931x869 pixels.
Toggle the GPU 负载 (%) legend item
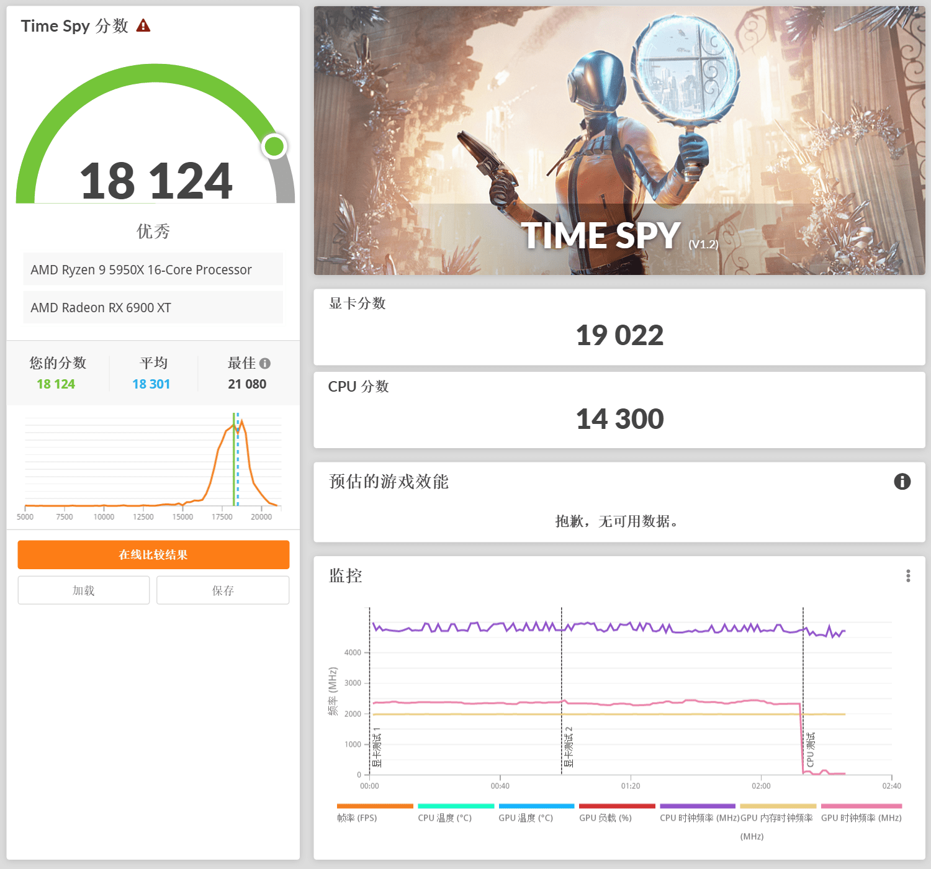(617, 813)
